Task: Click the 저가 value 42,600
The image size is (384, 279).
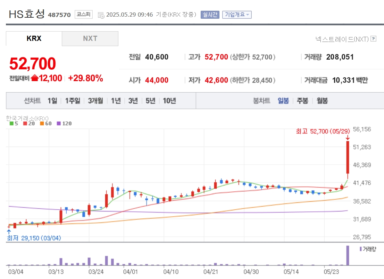Action: click(216, 80)
